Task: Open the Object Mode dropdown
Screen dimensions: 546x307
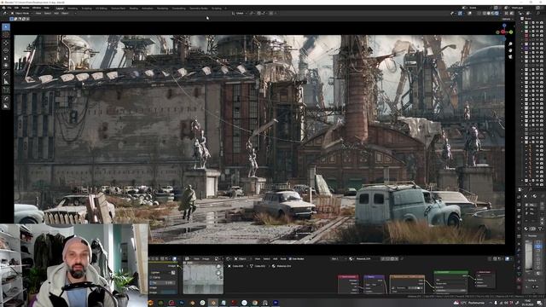Action: (23, 14)
